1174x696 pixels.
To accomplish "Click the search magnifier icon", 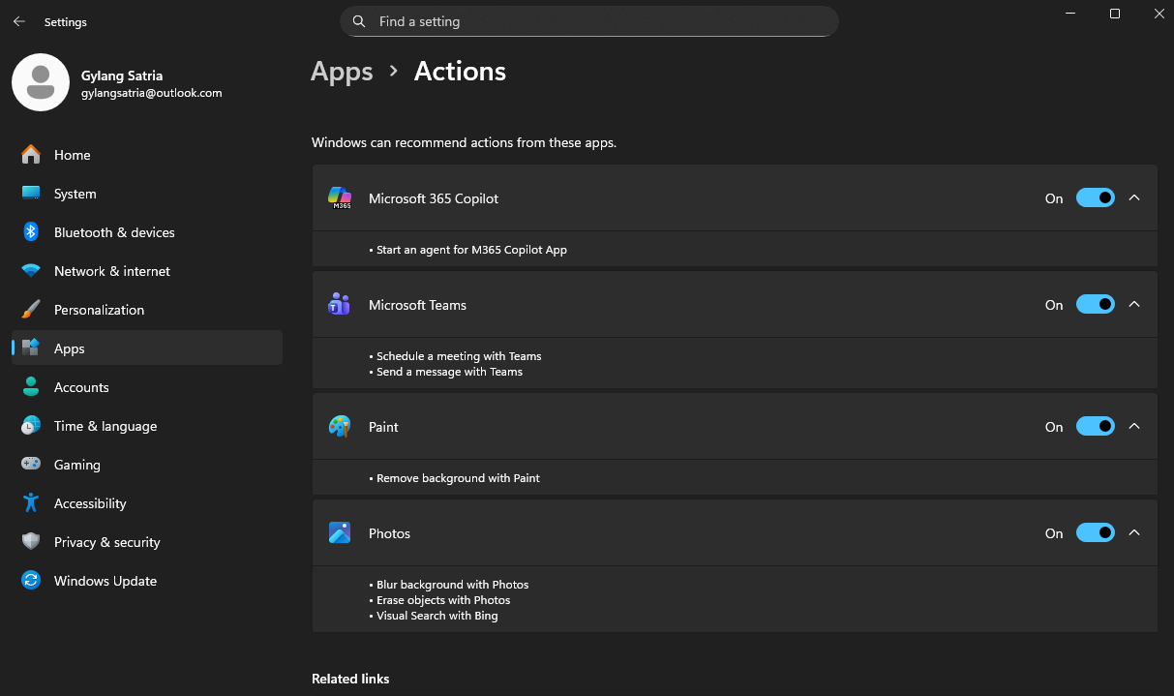I will click(x=359, y=21).
